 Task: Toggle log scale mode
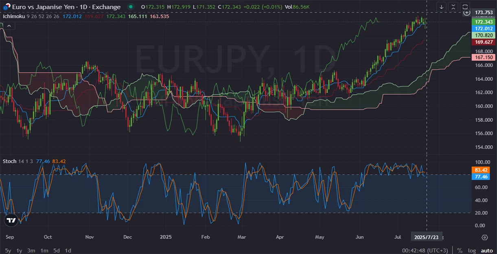(472, 250)
